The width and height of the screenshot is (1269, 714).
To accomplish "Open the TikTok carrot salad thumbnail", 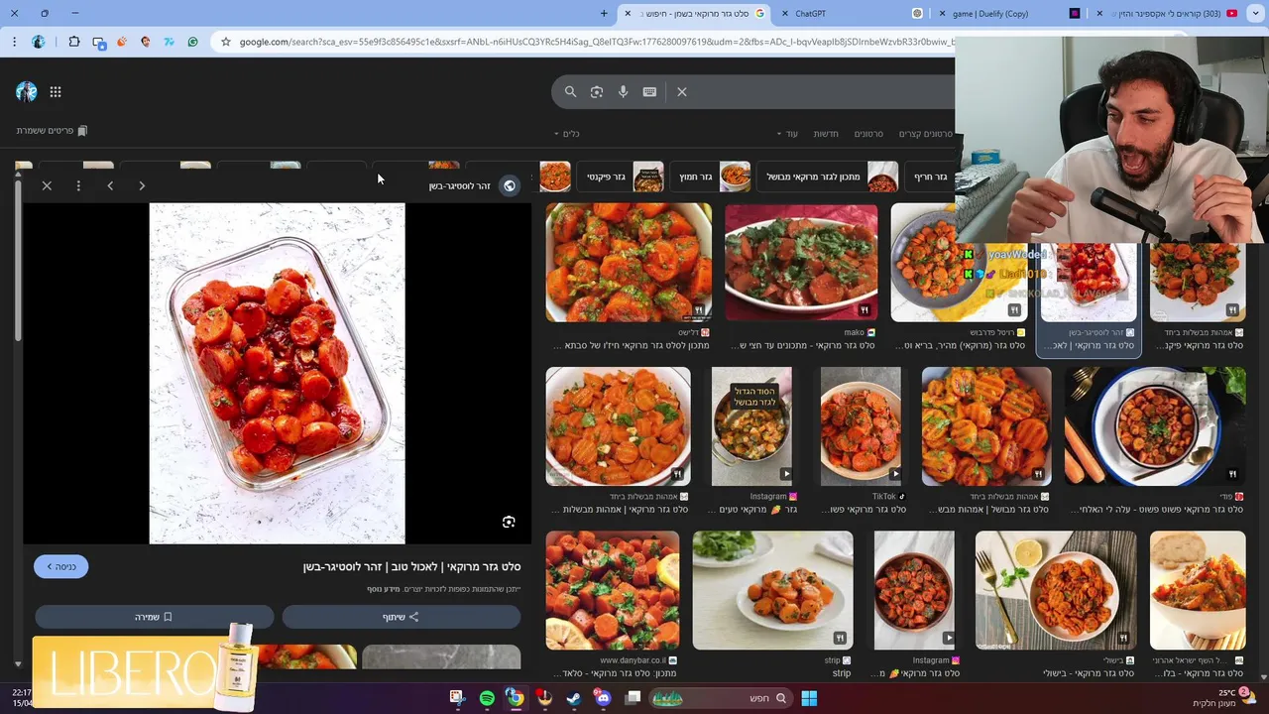I will 861,426.
